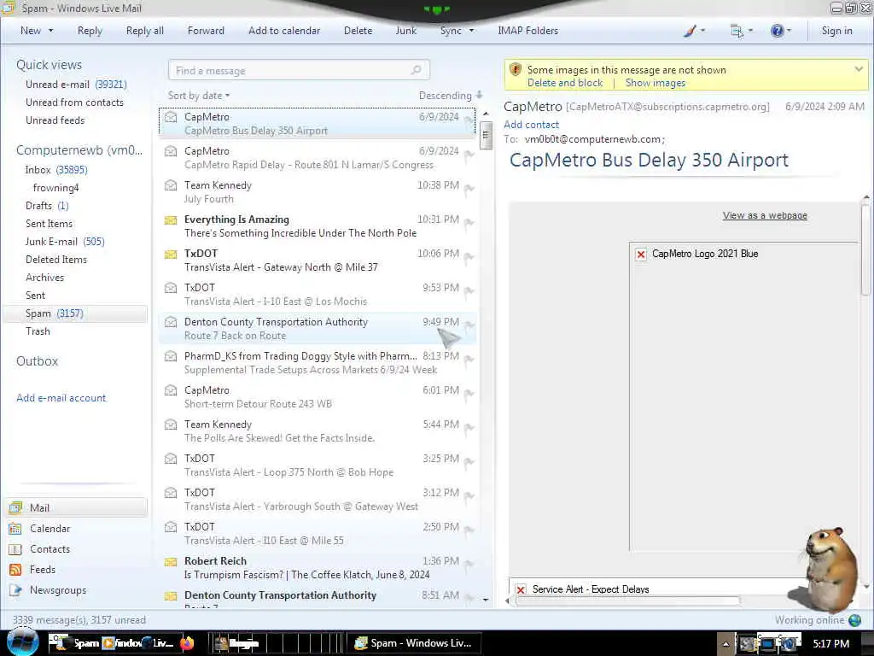Image resolution: width=874 pixels, height=656 pixels.
Task: Select the Junk E-mail folder
Action: click(65, 242)
